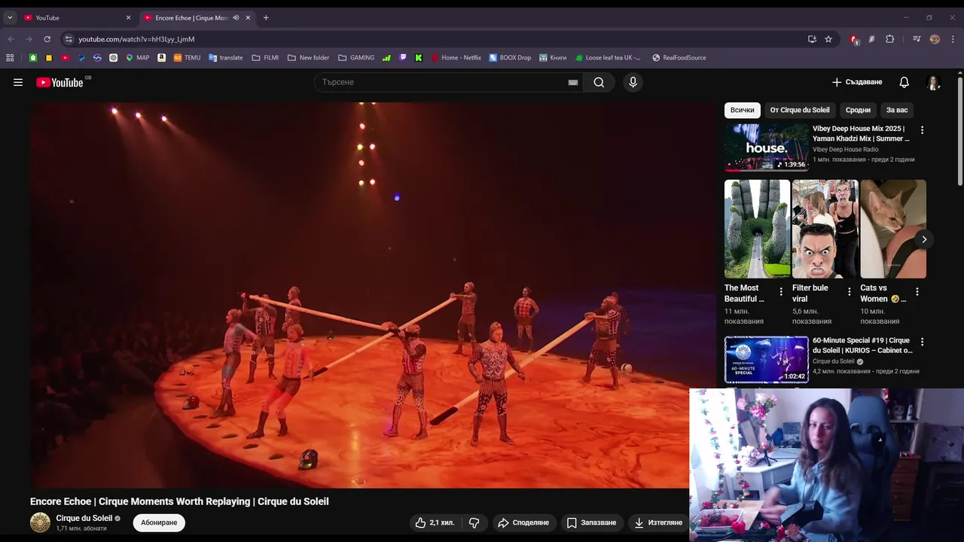Open the Chrome extensions puzzle icon

click(x=889, y=39)
